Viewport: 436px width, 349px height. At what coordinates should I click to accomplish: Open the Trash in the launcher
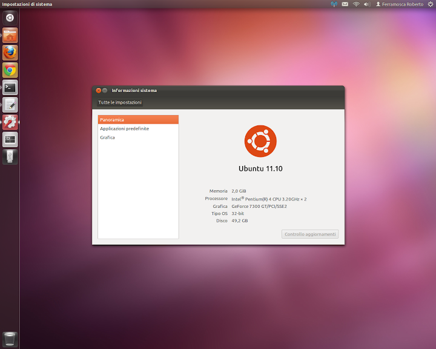[10, 339]
